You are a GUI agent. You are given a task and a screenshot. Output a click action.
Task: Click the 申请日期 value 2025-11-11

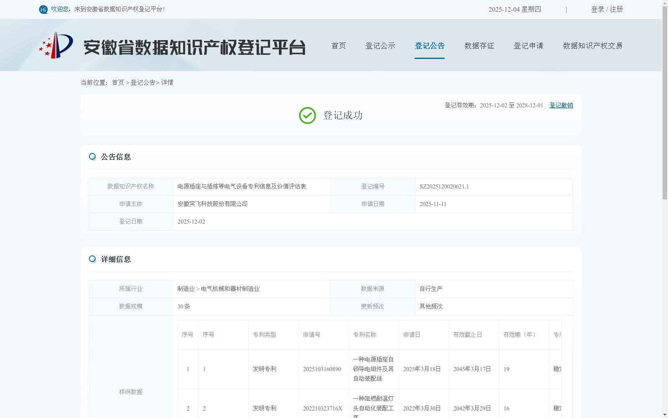pyautogui.click(x=433, y=204)
